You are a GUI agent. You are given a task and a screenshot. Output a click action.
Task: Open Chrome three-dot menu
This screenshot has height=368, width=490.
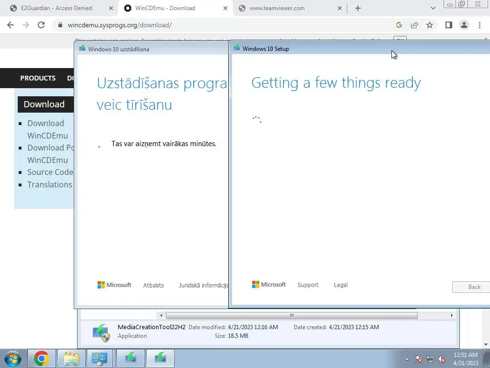479,25
